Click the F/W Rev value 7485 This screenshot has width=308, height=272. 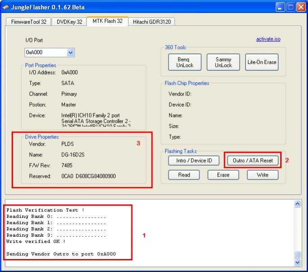pyautogui.click(x=67, y=165)
